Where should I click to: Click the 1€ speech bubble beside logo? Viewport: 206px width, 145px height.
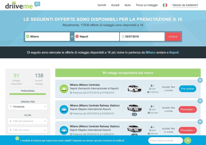point(37,4)
